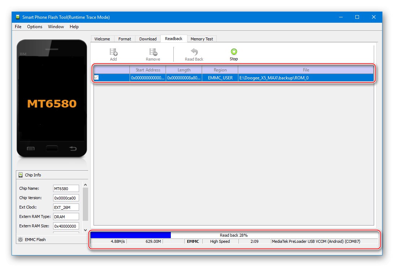Click the High Speed status entry

click(x=220, y=241)
